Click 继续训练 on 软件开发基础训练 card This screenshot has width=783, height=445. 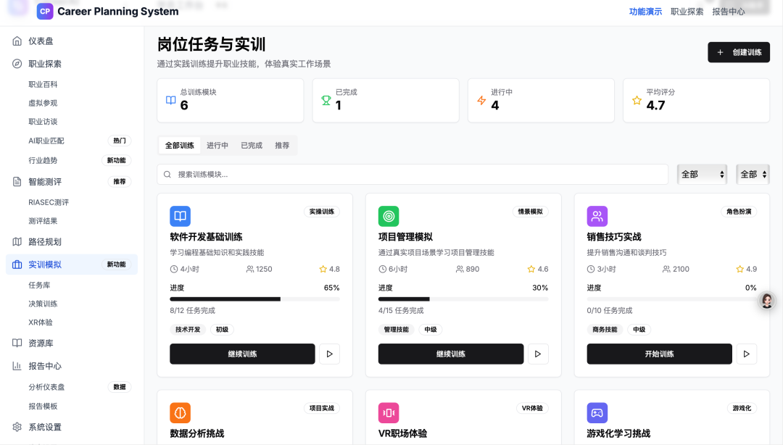[x=242, y=354]
